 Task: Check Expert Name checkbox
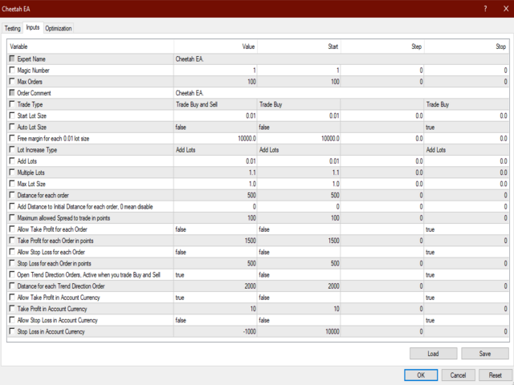click(x=12, y=59)
